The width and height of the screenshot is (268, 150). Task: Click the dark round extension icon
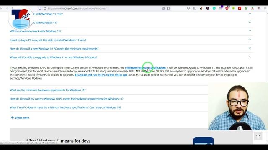click(x=208, y=8)
